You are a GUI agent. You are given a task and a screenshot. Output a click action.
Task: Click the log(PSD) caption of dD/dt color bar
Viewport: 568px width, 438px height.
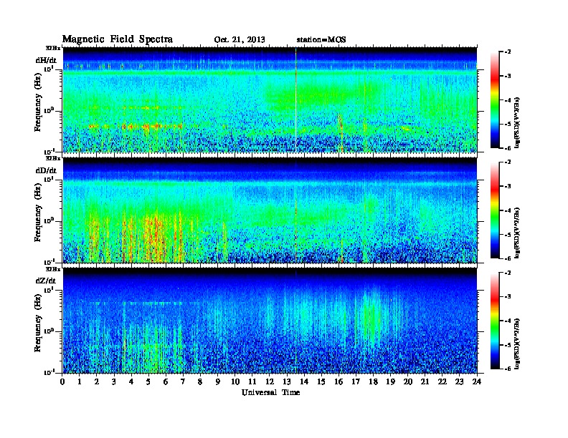[518, 233]
